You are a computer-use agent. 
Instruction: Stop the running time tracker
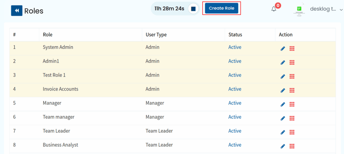click(x=193, y=9)
